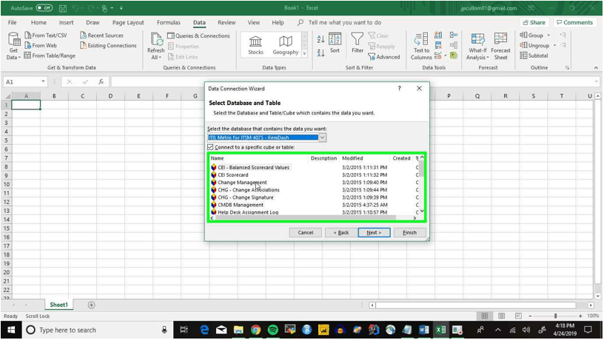
Task: Open Outline dialog launcher
Action: tap(568, 68)
